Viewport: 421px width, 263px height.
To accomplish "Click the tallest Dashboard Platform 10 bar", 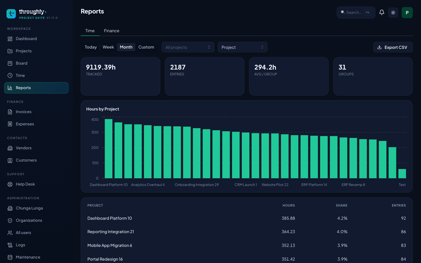I will coord(109,149).
